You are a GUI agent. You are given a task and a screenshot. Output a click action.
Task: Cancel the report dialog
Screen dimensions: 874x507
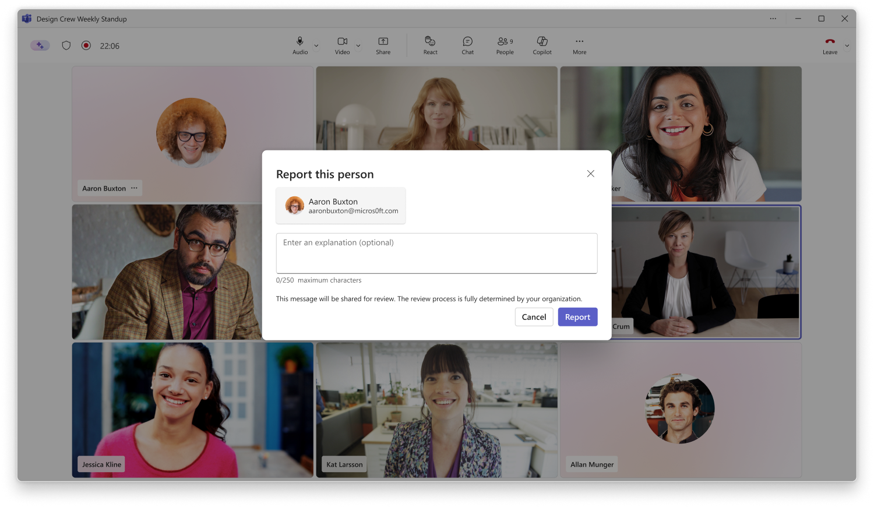pyautogui.click(x=534, y=317)
